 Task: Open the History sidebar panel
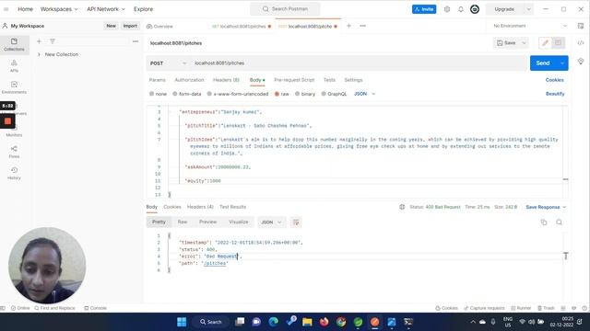pyautogui.click(x=15, y=174)
